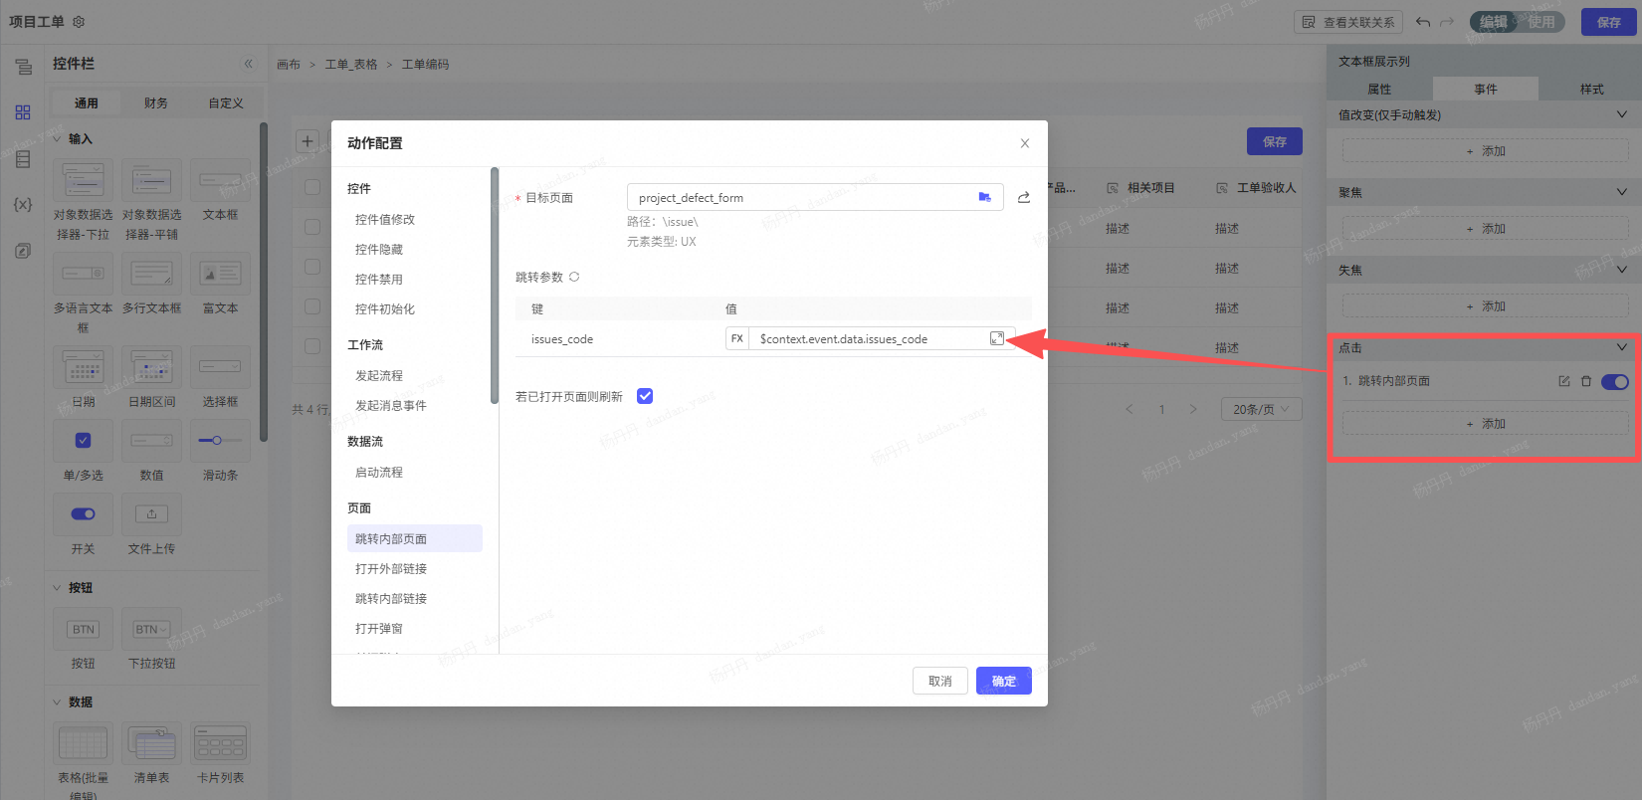Click the expand icon in issues_code value field
This screenshot has height=800, width=1642.
(996, 338)
